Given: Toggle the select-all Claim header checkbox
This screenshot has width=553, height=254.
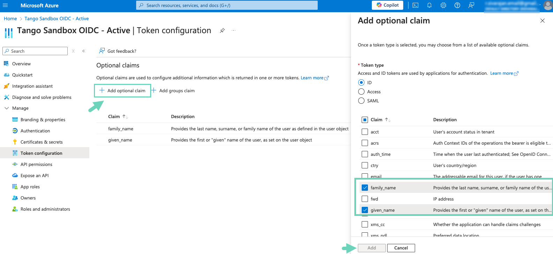Looking at the screenshot, I should (365, 120).
